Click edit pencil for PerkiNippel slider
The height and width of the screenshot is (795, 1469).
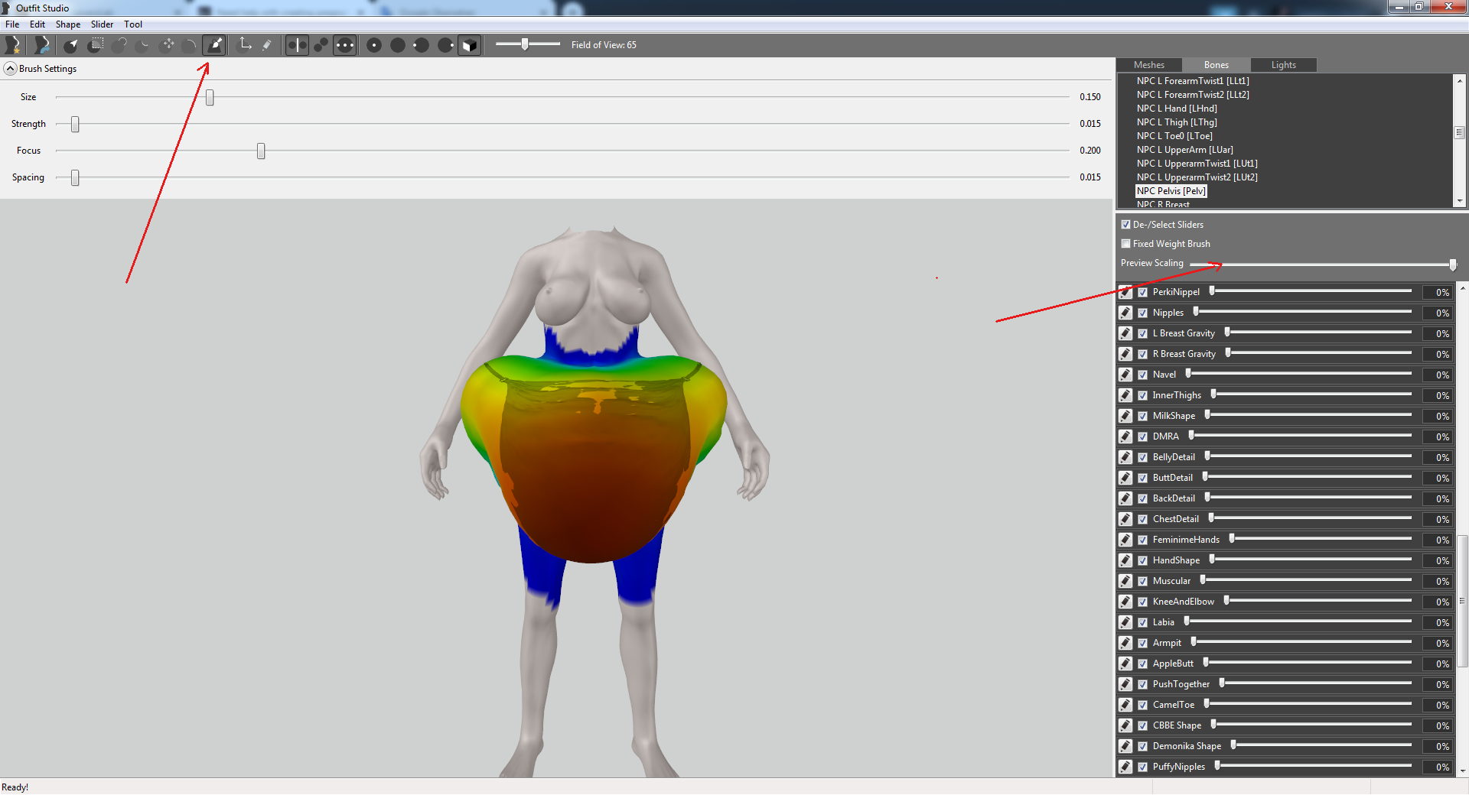pos(1125,292)
